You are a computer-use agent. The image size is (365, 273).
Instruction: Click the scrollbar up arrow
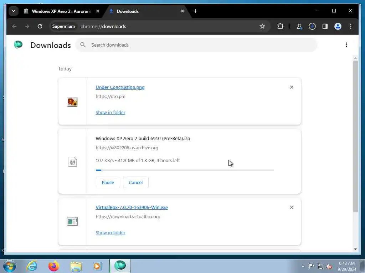355,58
